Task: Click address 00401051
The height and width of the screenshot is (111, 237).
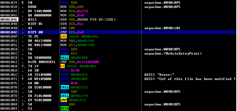Action: tap(9, 41)
